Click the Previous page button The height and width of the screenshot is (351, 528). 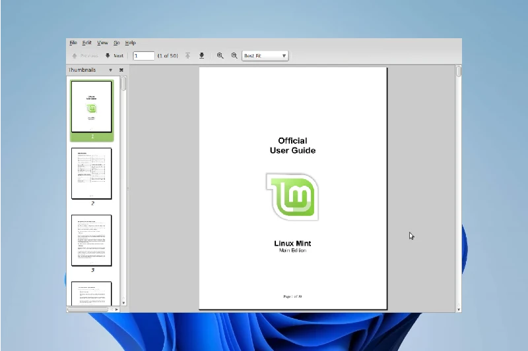tap(85, 56)
